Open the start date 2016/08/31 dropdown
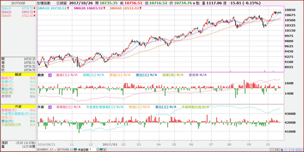304x152 pixels. tap(51, 150)
